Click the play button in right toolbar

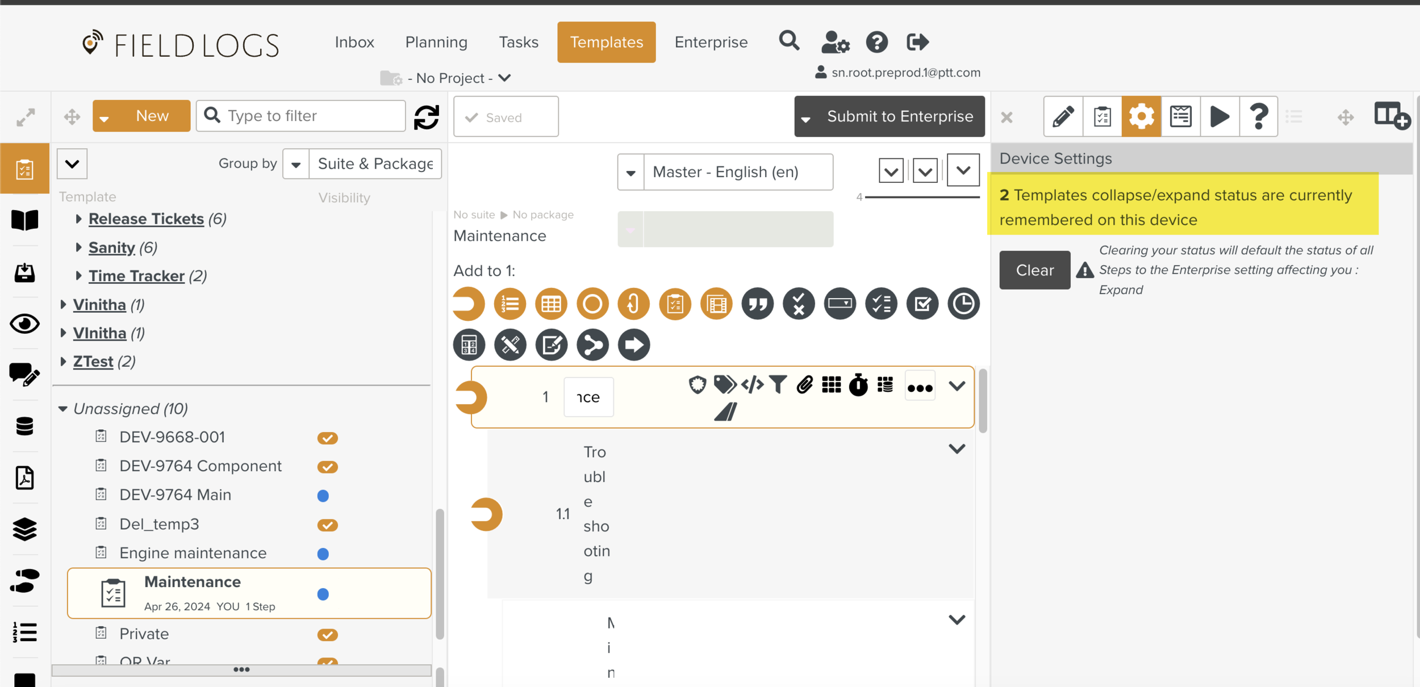click(1219, 117)
